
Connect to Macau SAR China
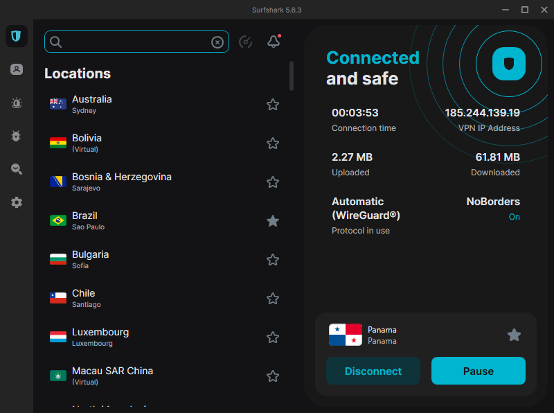(165, 376)
